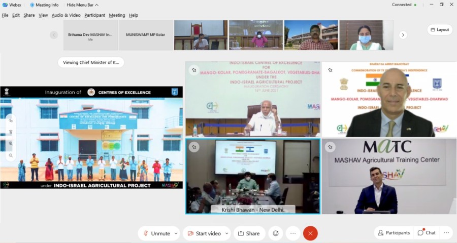
Task: Select MUNISWAMY MP Kolar participant thumbnail
Action: pyautogui.click(x=146, y=35)
